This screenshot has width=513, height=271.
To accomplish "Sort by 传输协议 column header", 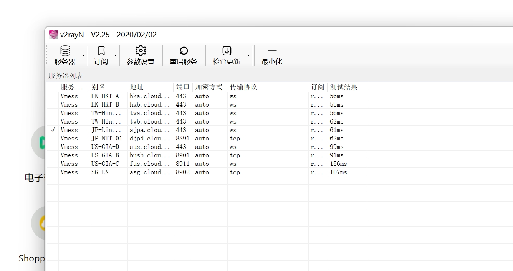I will click(x=268, y=87).
